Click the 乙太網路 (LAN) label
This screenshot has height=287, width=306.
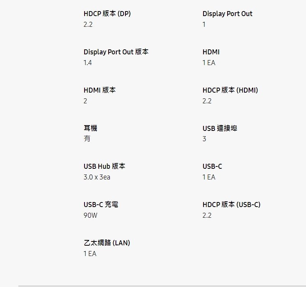(x=107, y=243)
